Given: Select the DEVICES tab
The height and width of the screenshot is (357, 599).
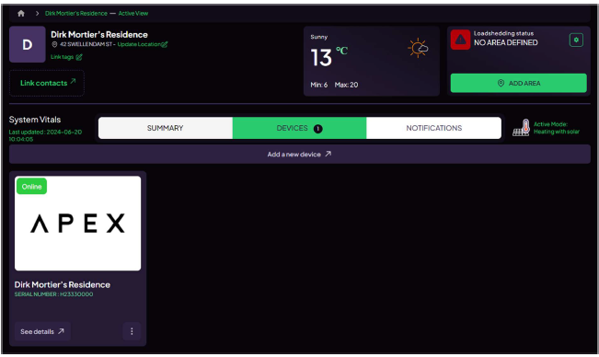Looking at the screenshot, I should pos(299,128).
